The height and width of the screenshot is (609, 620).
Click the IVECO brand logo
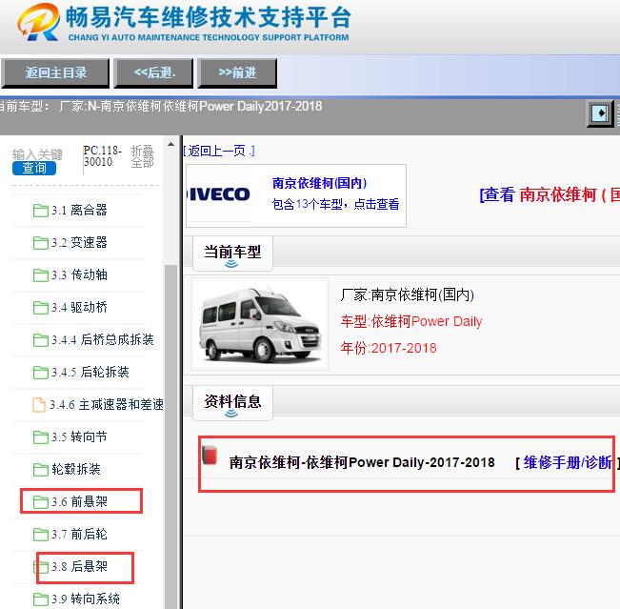point(219,194)
